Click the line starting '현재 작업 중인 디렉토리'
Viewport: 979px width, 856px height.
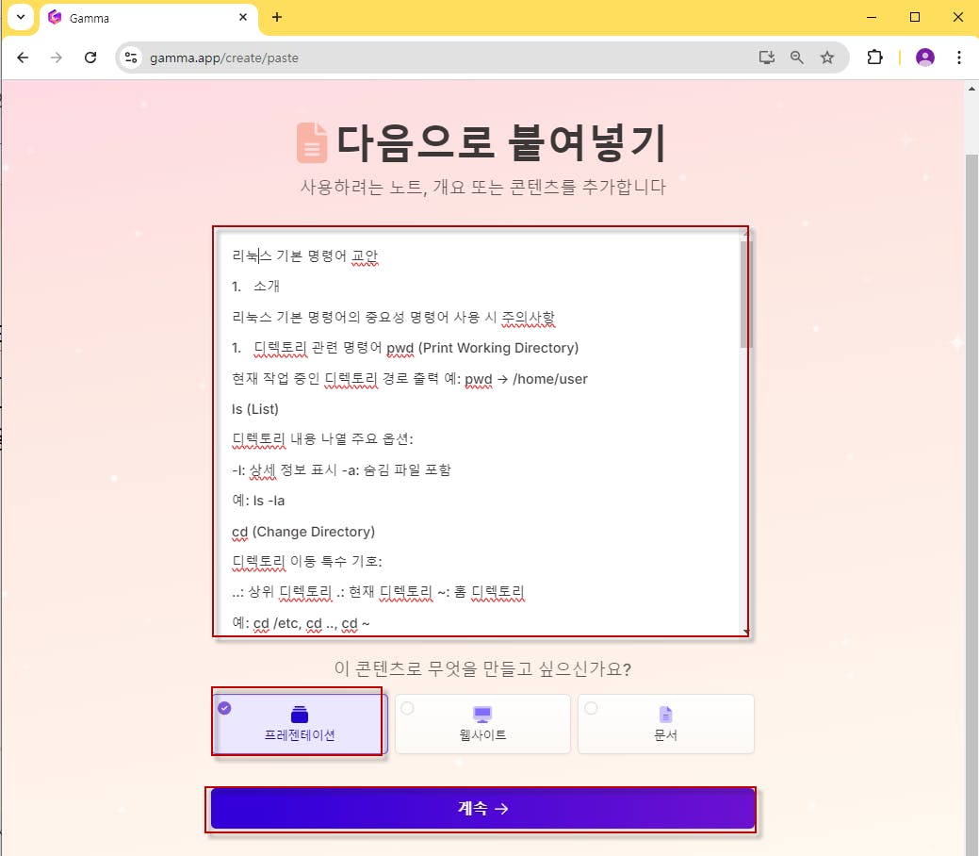(410, 379)
